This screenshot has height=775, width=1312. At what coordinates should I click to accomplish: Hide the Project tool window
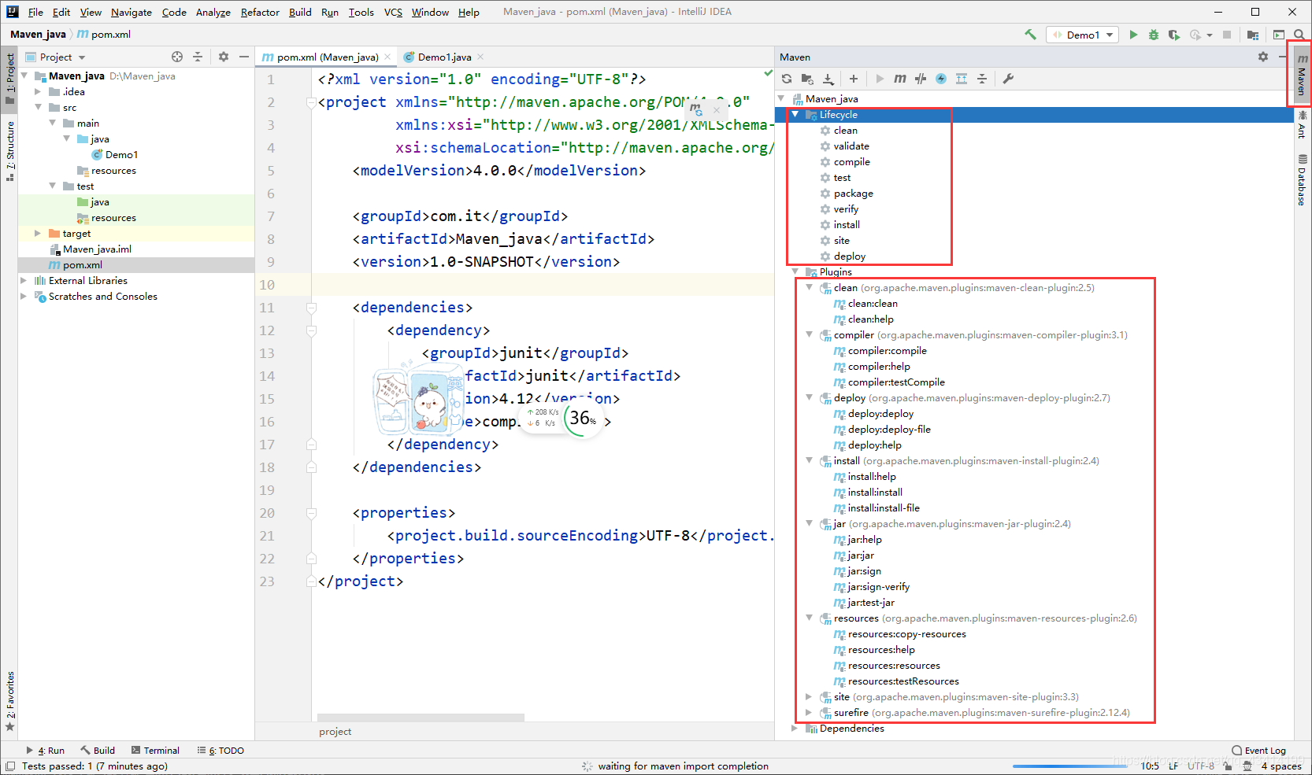[x=244, y=57]
